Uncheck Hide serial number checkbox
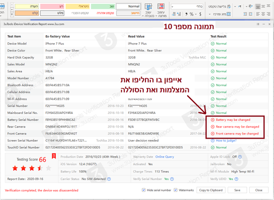Viewport: 274px width, 200px height. click(x=143, y=190)
